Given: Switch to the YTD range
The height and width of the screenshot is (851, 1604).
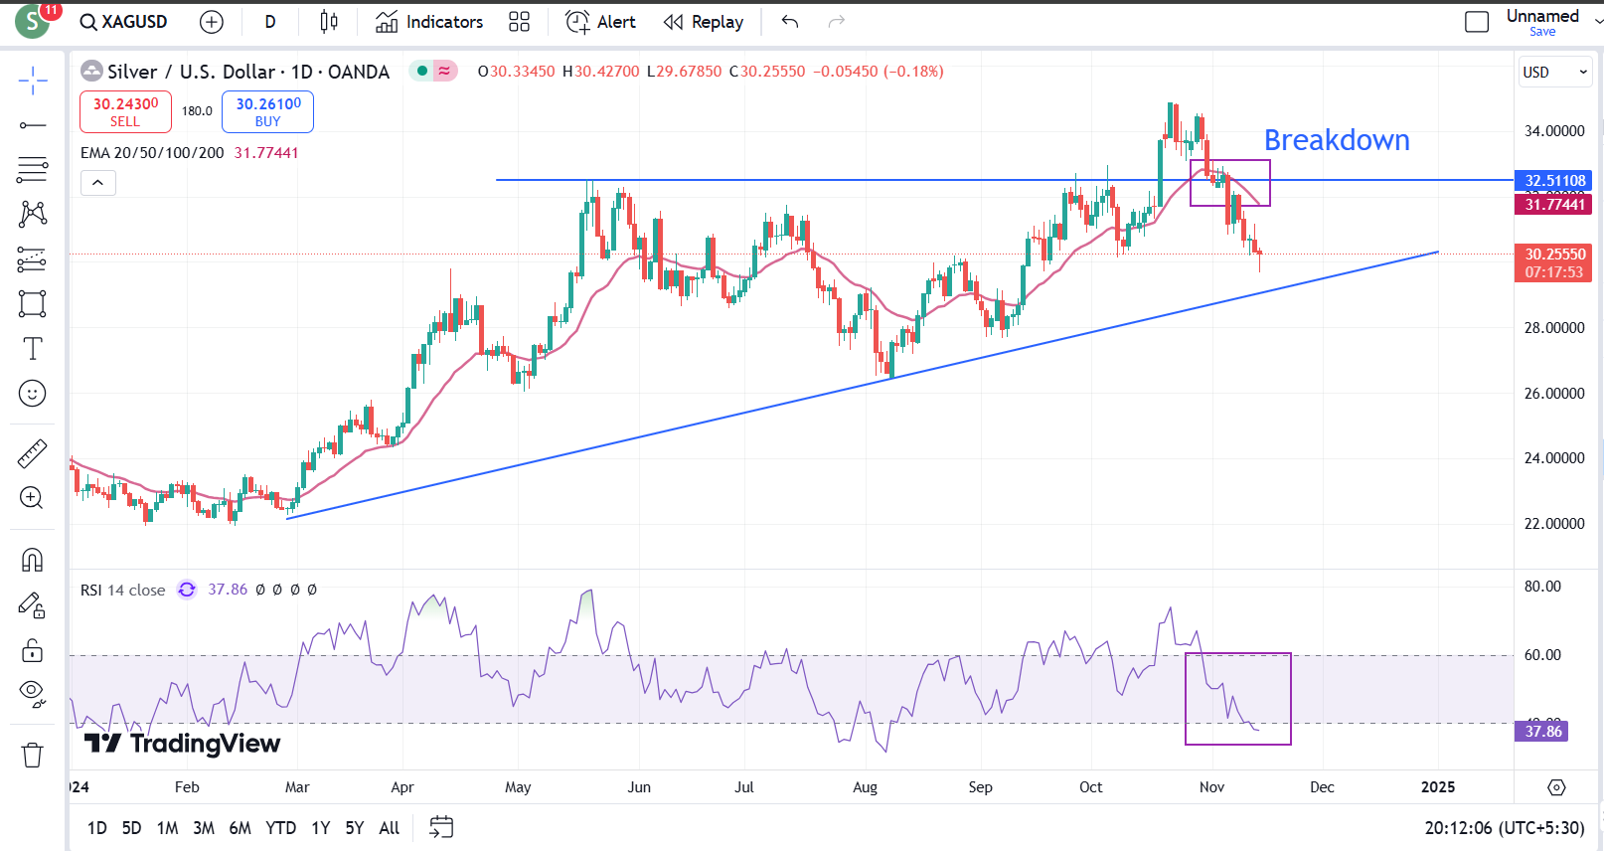Looking at the screenshot, I should pos(280,827).
